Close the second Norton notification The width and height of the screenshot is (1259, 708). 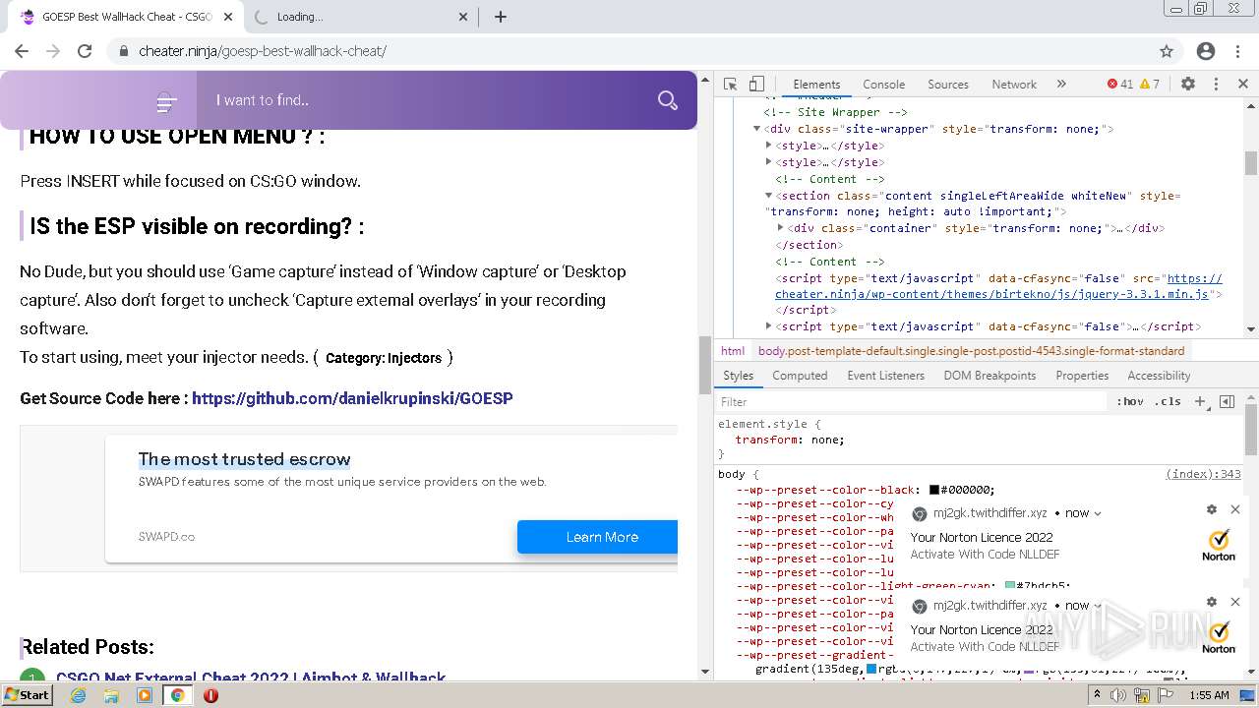click(1235, 602)
